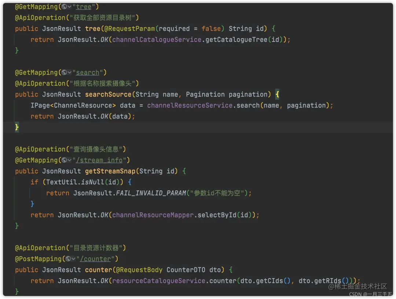Follow the underlined "/stream_info" mapping path
The height and width of the screenshot is (299, 396).
tap(99, 160)
